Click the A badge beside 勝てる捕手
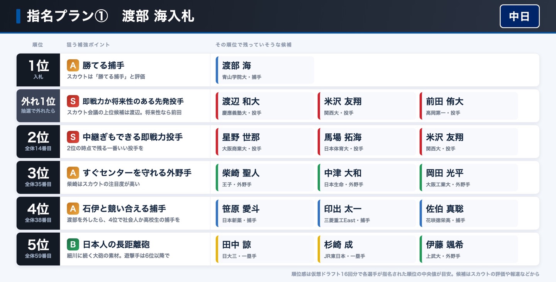This screenshot has width=556, height=282. 73,65
